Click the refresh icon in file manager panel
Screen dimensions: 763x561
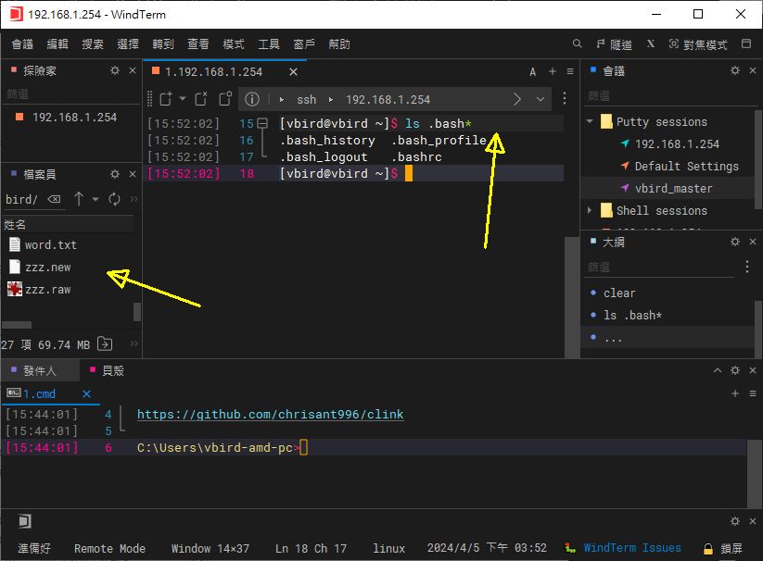pos(115,199)
